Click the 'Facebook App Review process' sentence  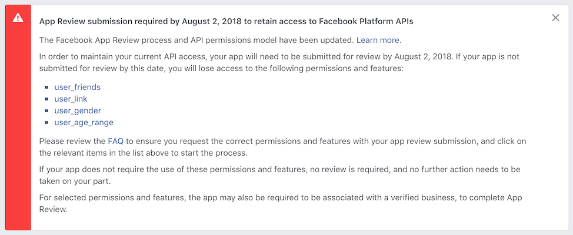(197, 40)
